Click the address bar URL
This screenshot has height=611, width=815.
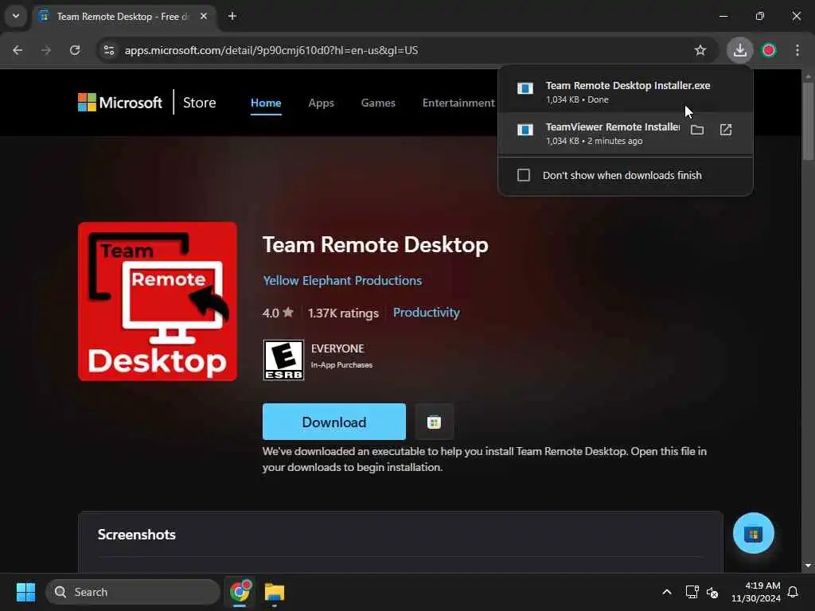coord(271,50)
